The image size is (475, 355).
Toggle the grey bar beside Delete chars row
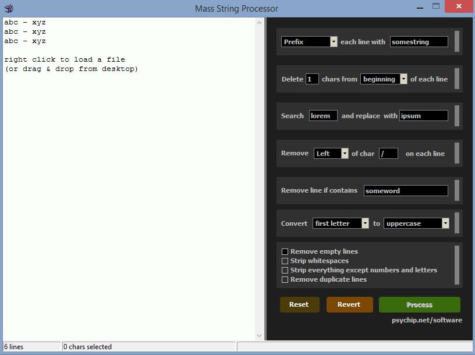pyautogui.click(x=457, y=79)
